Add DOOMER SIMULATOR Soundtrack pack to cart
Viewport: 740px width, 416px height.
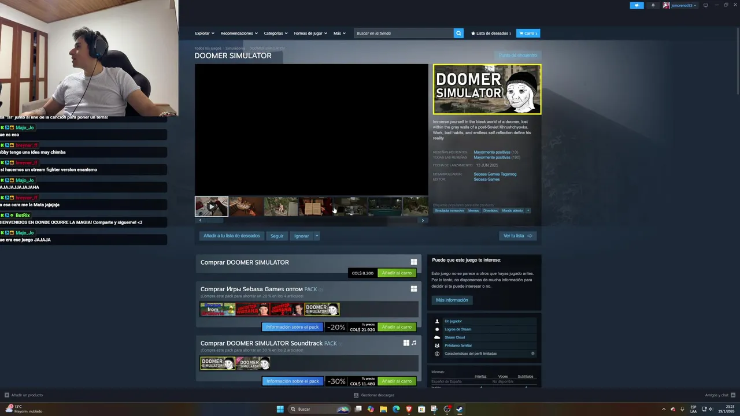click(x=397, y=381)
